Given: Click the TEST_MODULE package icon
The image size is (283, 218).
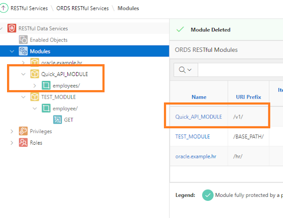Looking at the screenshot, I should [34, 97].
